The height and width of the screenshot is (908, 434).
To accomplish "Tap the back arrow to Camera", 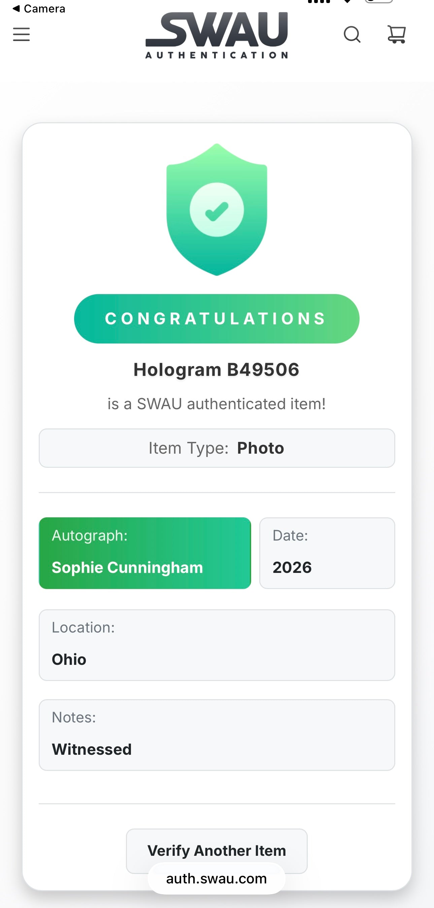I will (16, 8).
